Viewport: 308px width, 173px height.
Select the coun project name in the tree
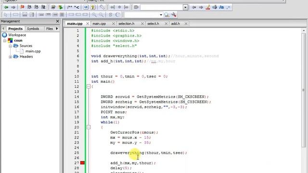[x=18, y=40]
